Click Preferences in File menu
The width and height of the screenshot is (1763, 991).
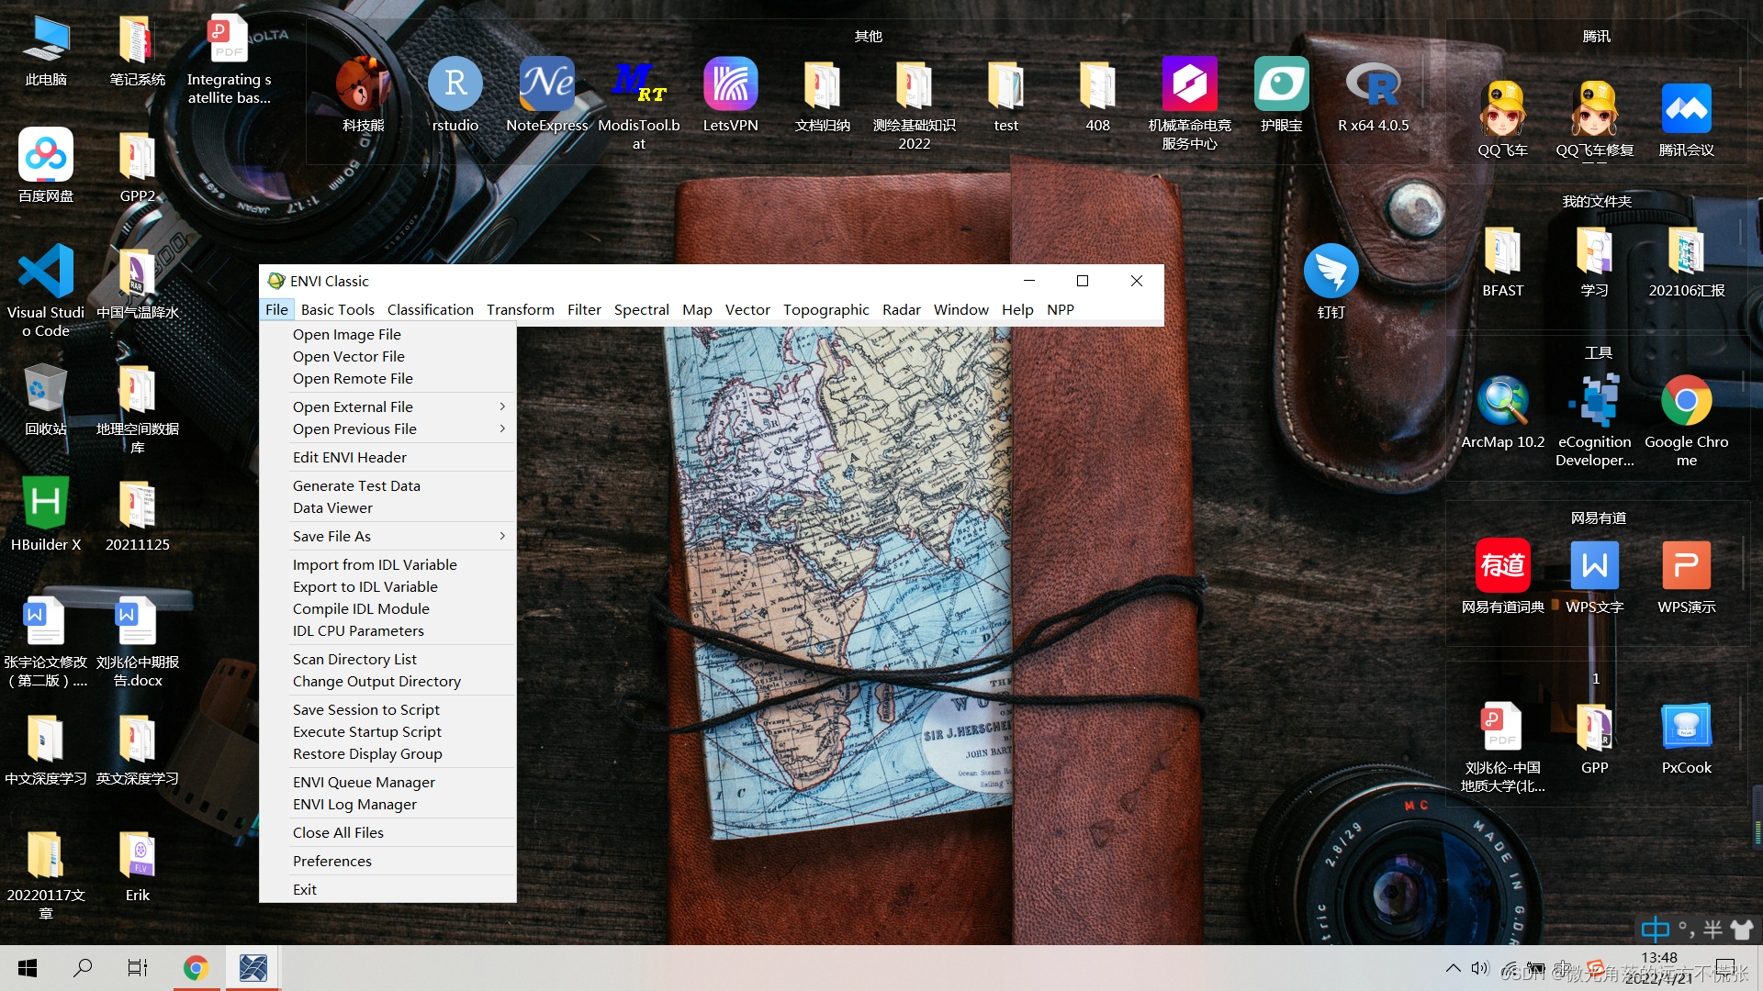click(332, 861)
